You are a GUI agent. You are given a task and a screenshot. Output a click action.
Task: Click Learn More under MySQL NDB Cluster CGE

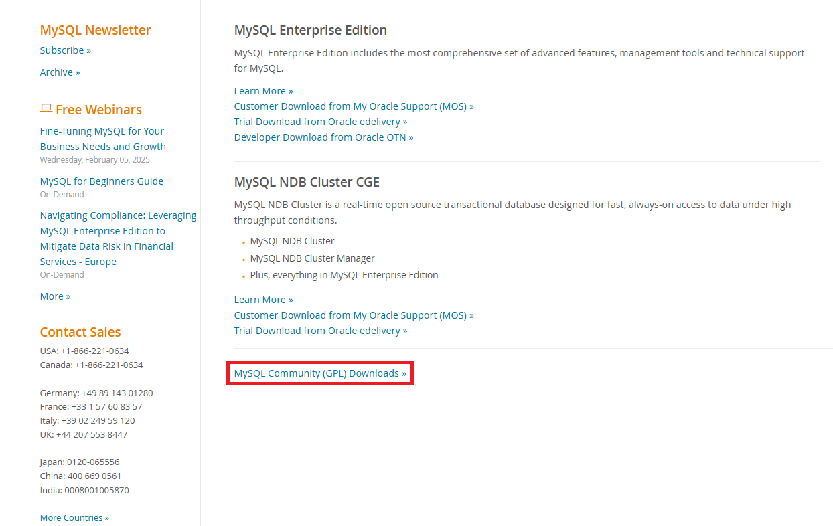point(263,300)
